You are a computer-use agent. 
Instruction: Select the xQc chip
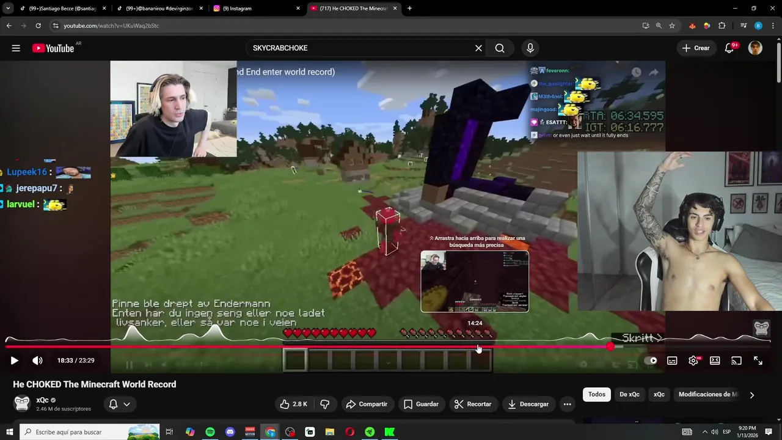point(659,394)
